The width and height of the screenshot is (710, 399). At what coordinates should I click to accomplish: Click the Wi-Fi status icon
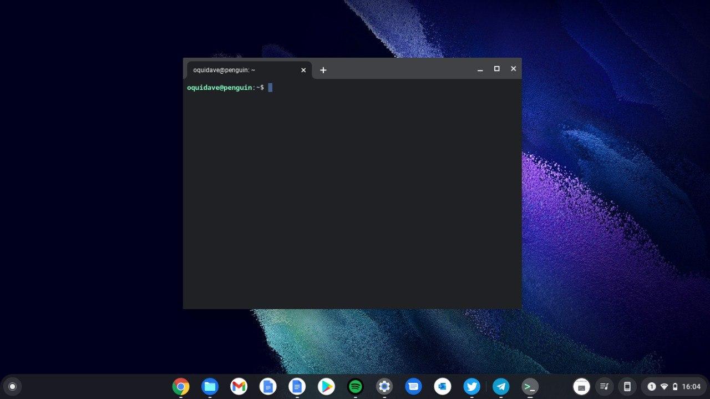click(664, 387)
